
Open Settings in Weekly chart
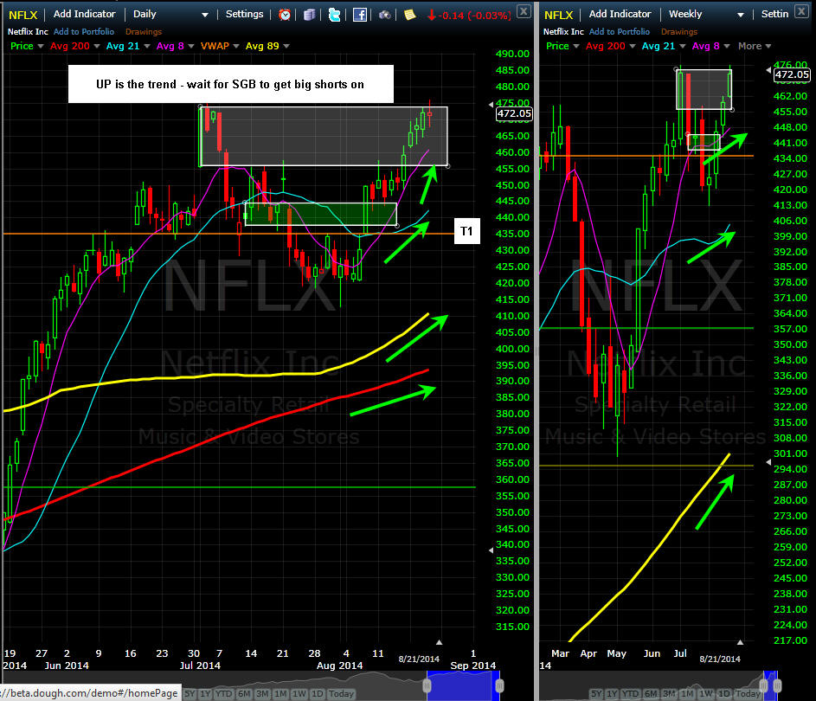774,14
